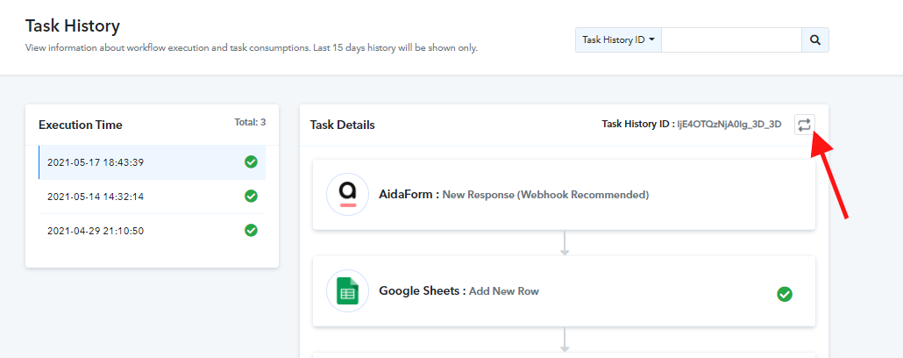Click green check for 2021-05-14 execution

pos(251,196)
